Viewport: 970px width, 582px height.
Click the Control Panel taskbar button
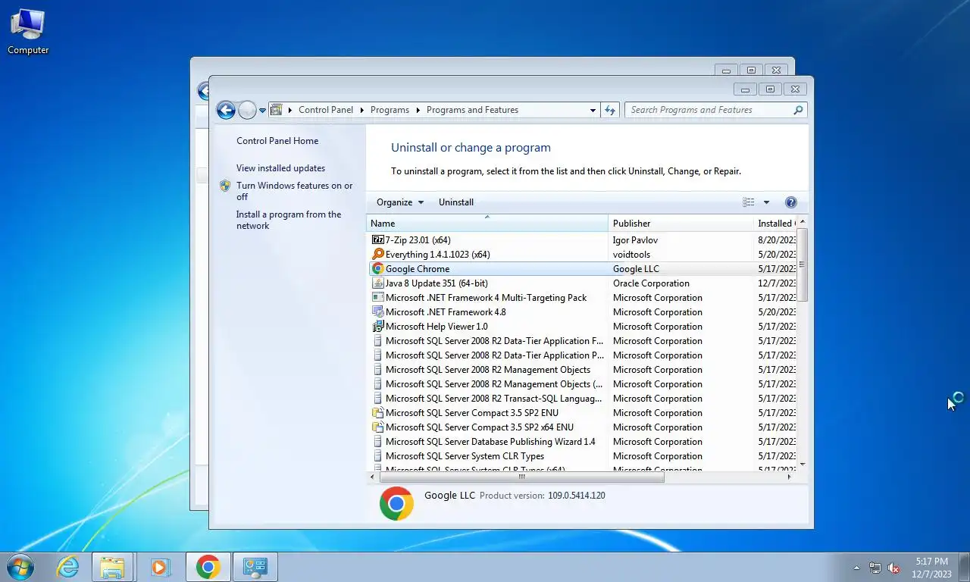click(255, 567)
